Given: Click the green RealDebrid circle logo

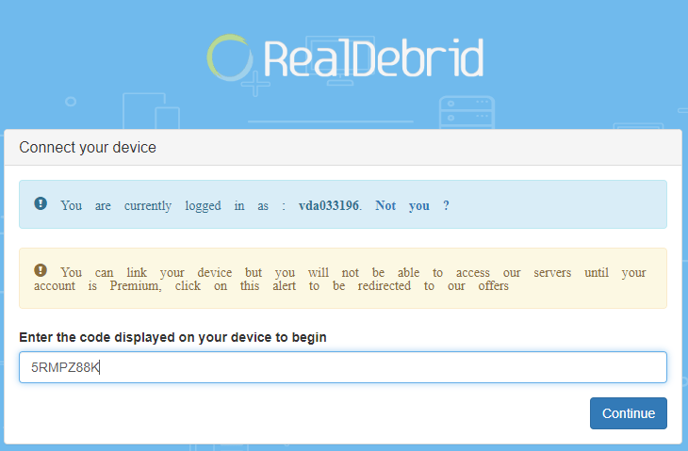Looking at the screenshot, I should [230, 57].
